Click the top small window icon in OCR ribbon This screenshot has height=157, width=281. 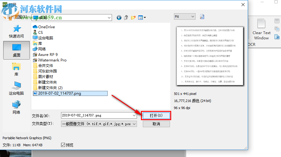(x=277, y=21)
